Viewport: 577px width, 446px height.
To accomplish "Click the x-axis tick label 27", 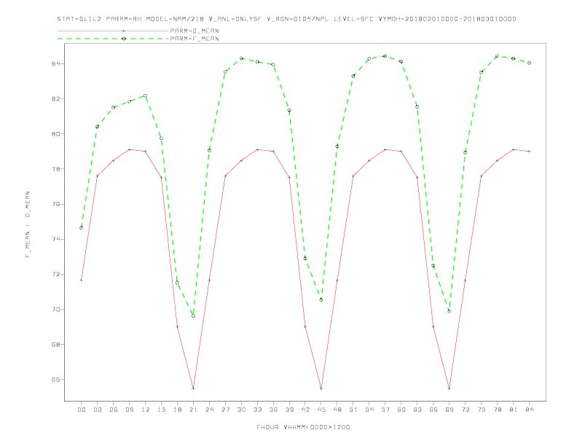I will click(225, 410).
